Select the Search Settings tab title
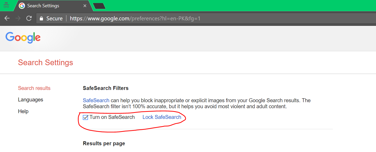This screenshot has height=152, width=376. (43, 6)
